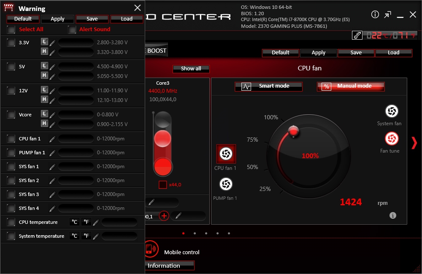This screenshot has height=274, width=422.
Task: Switch to Manual mode
Action: 351,86
